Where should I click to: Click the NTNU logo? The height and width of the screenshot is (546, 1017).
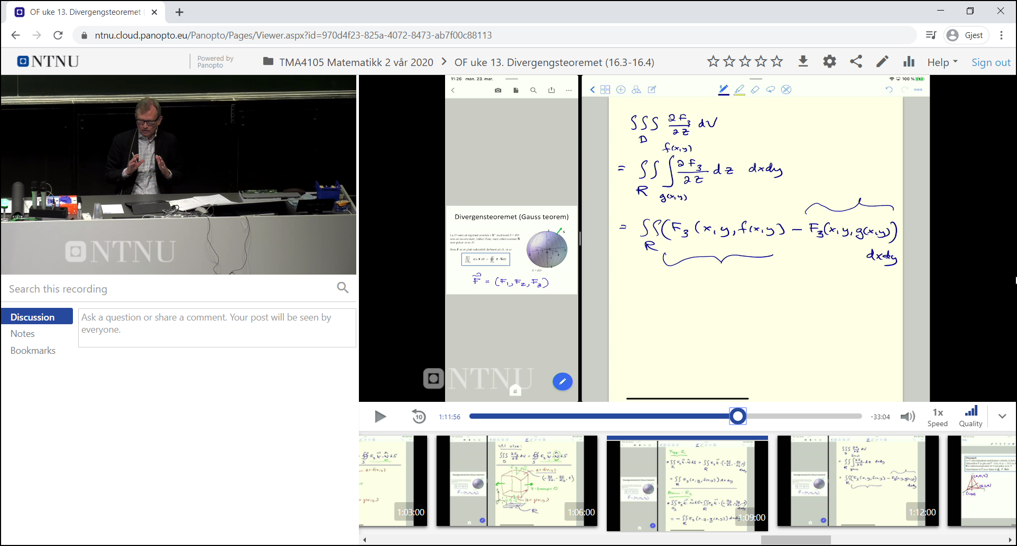[x=48, y=61]
